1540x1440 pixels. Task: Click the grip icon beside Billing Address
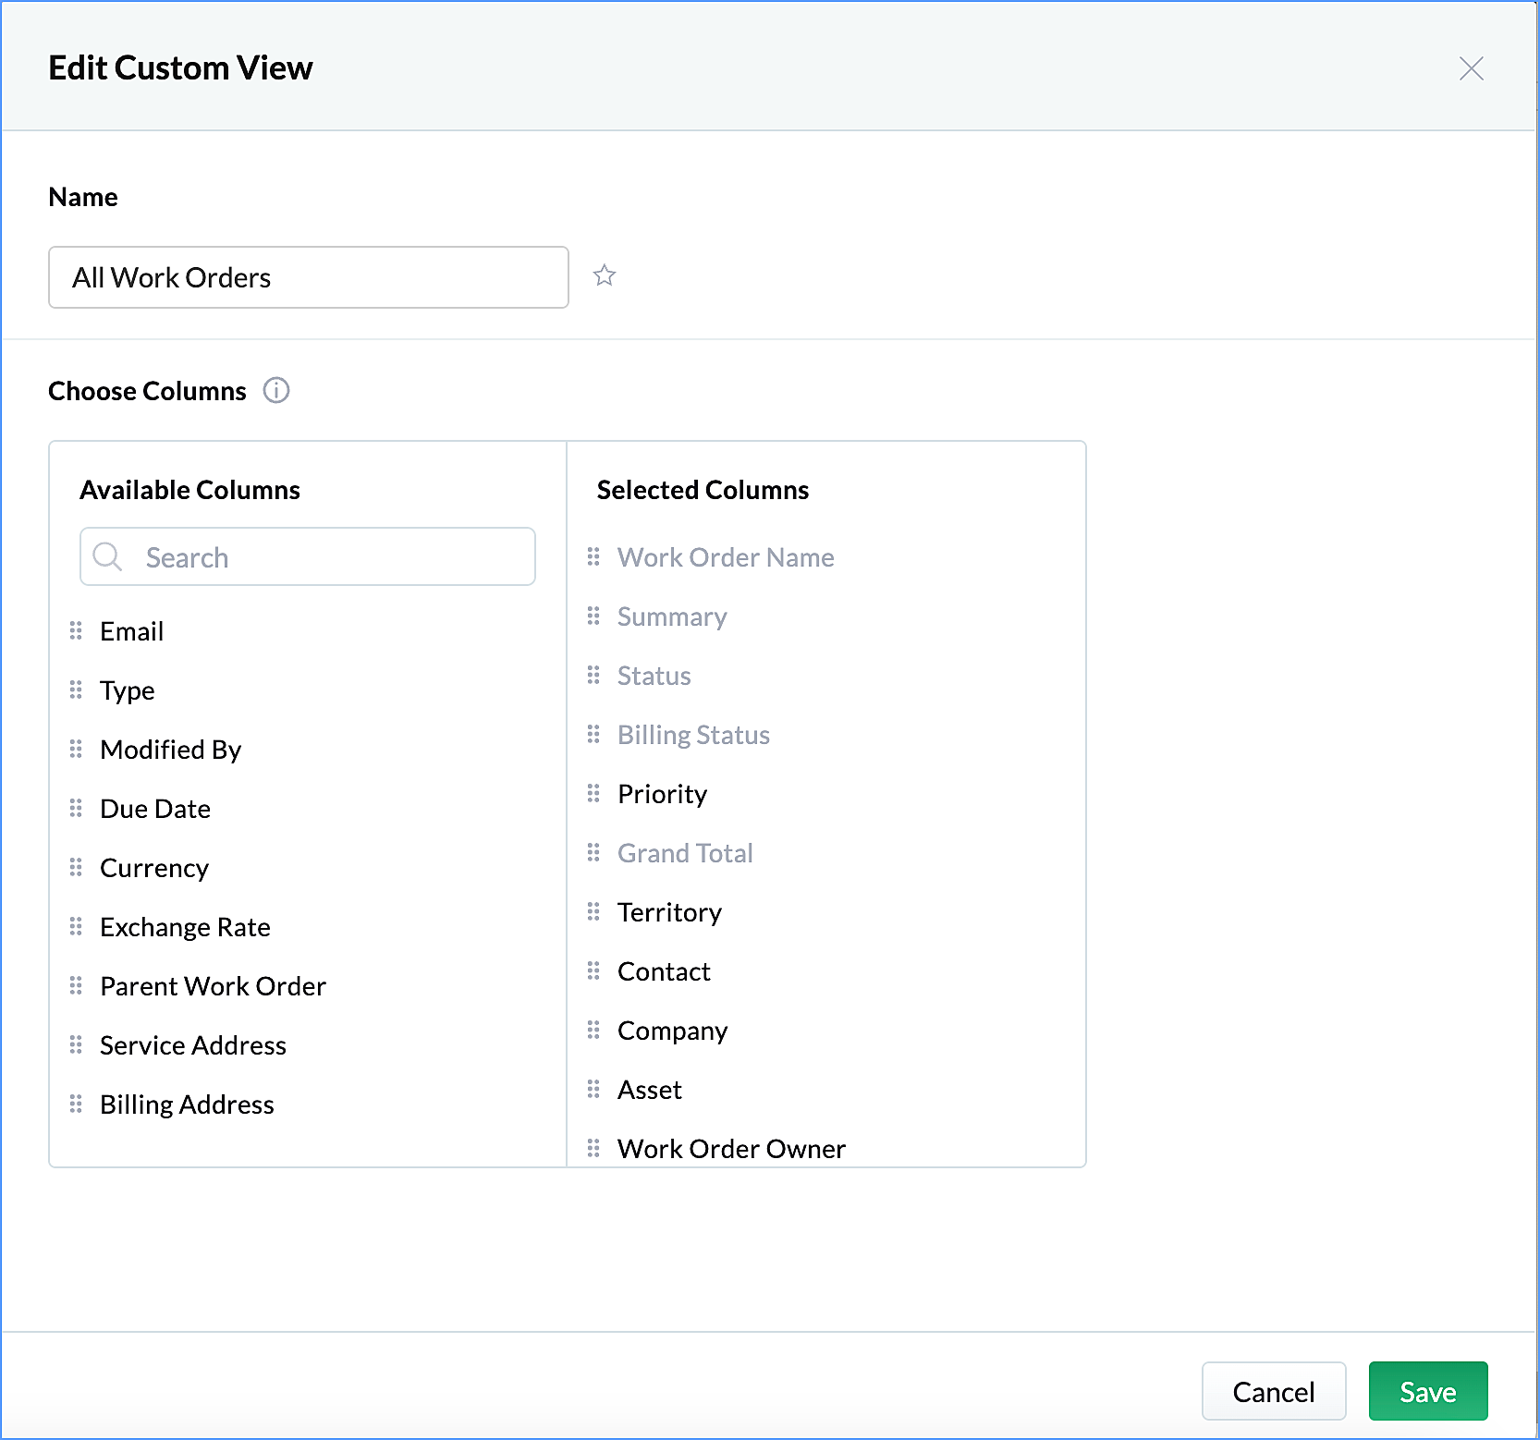click(x=76, y=1104)
